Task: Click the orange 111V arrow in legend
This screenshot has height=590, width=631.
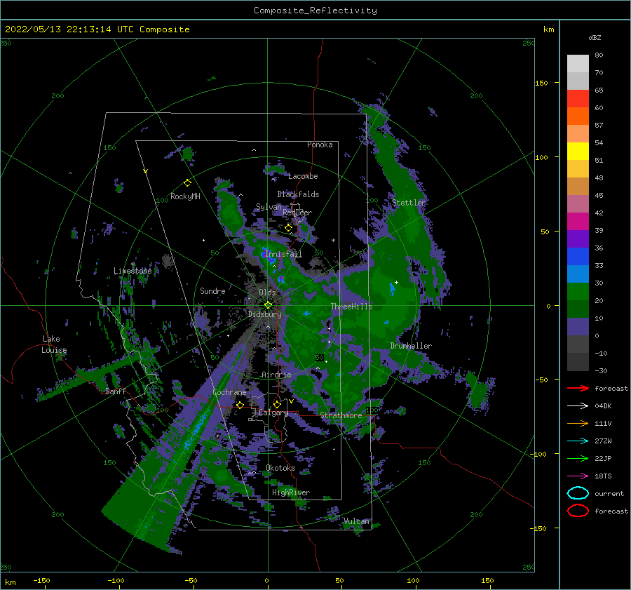Action: [x=578, y=423]
